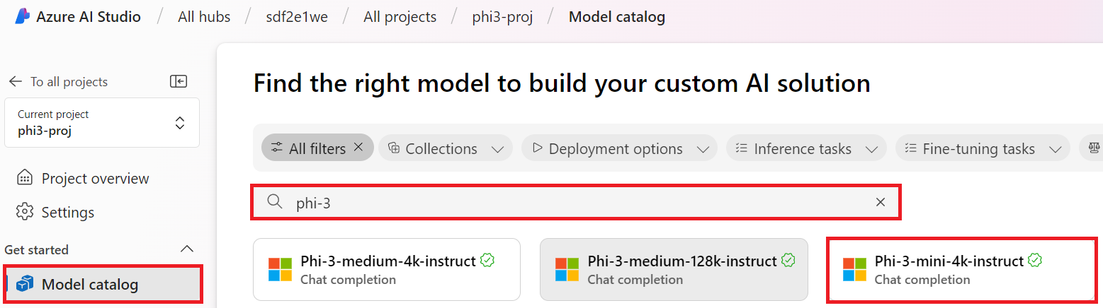Expand the Inference tasks dropdown

click(x=871, y=149)
